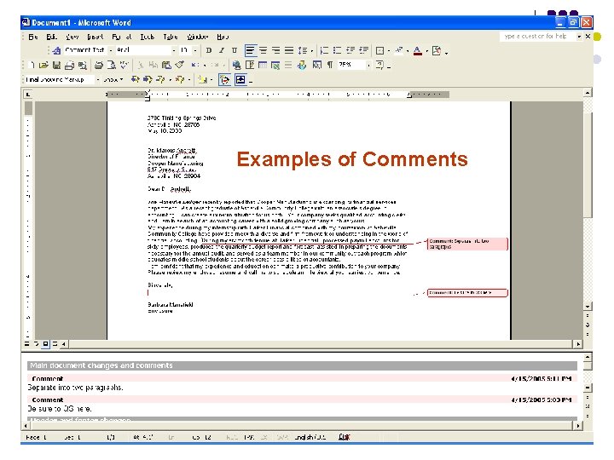The width and height of the screenshot is (614, 460).
Task: Click the Document Map icon
Action: point(316,66)
